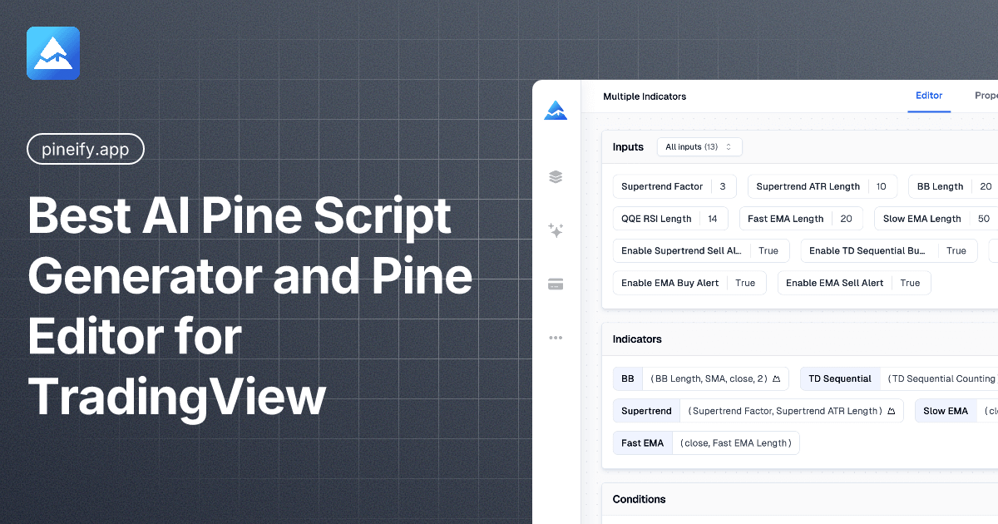Click the warning icon on the BB indicator
The width and height of the screenshot is (998, 524).
pyautogui.click(x=776, y=379)
